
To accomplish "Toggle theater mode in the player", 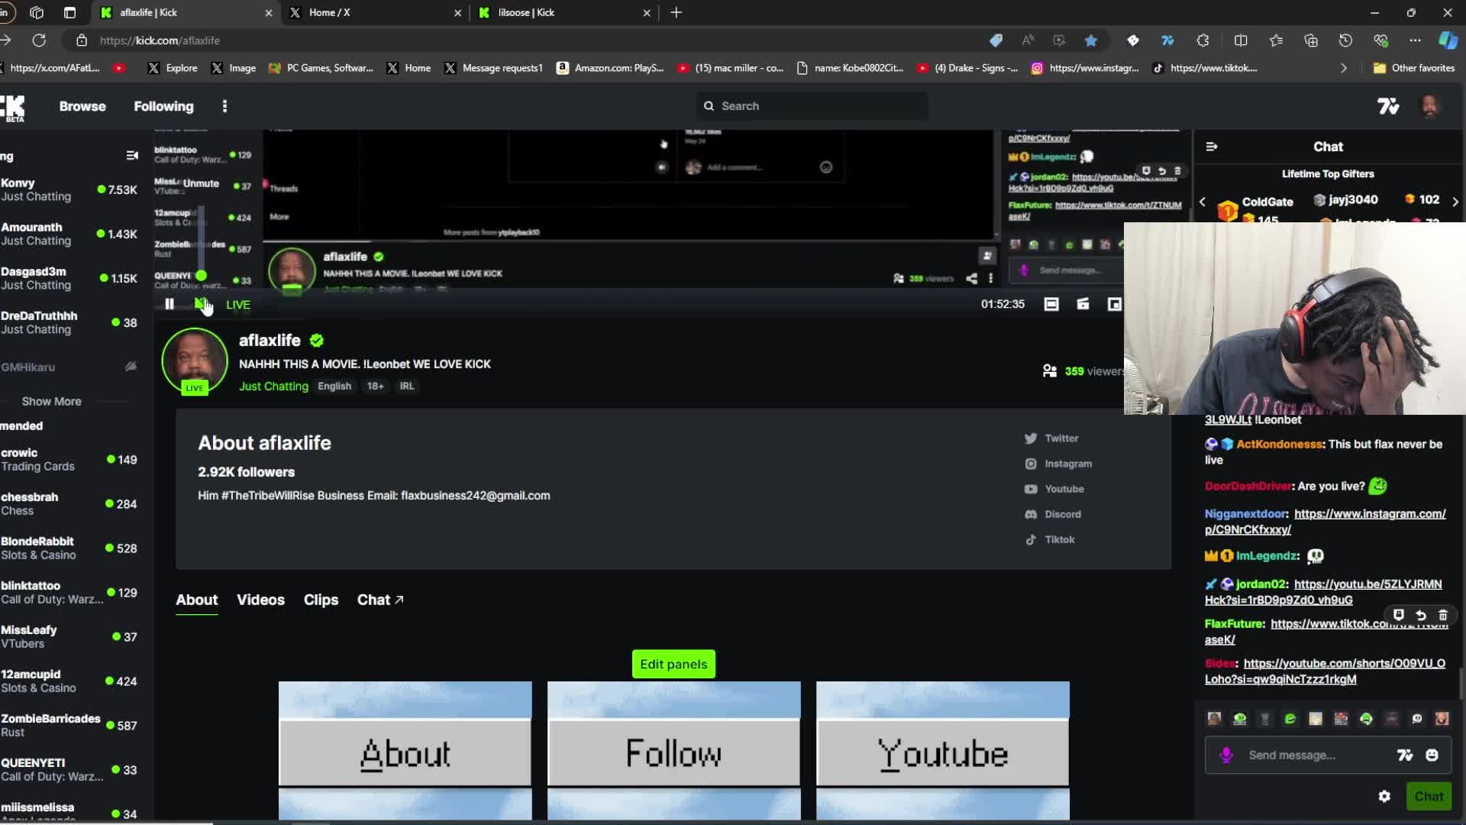I will pyautogui.click(x=1051, y=304).
